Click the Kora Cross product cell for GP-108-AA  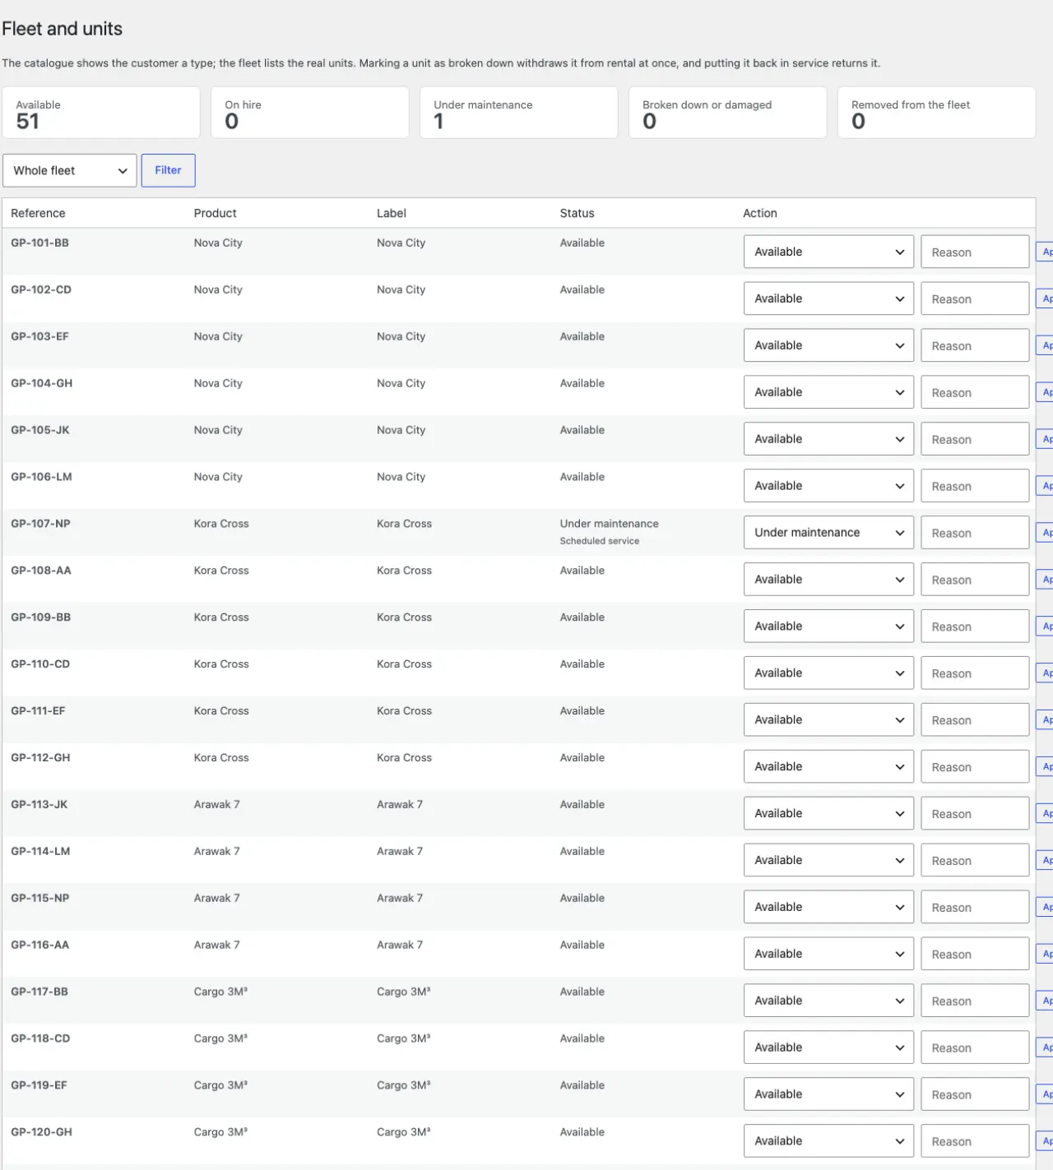pos(221,571)
